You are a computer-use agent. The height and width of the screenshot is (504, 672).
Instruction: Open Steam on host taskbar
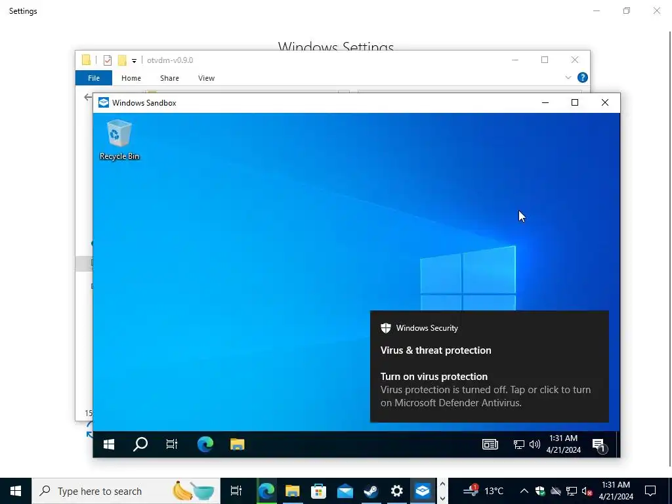(371, 491)
